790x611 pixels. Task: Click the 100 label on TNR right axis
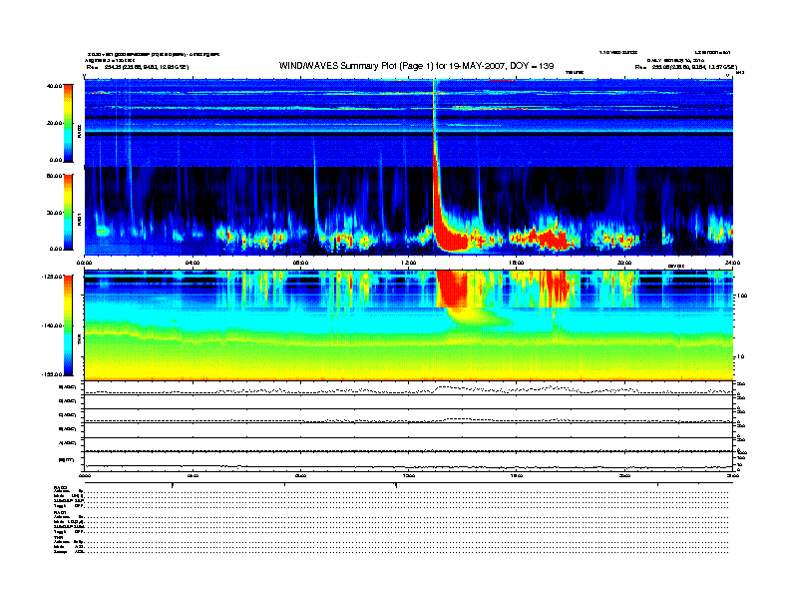[739, 297]
